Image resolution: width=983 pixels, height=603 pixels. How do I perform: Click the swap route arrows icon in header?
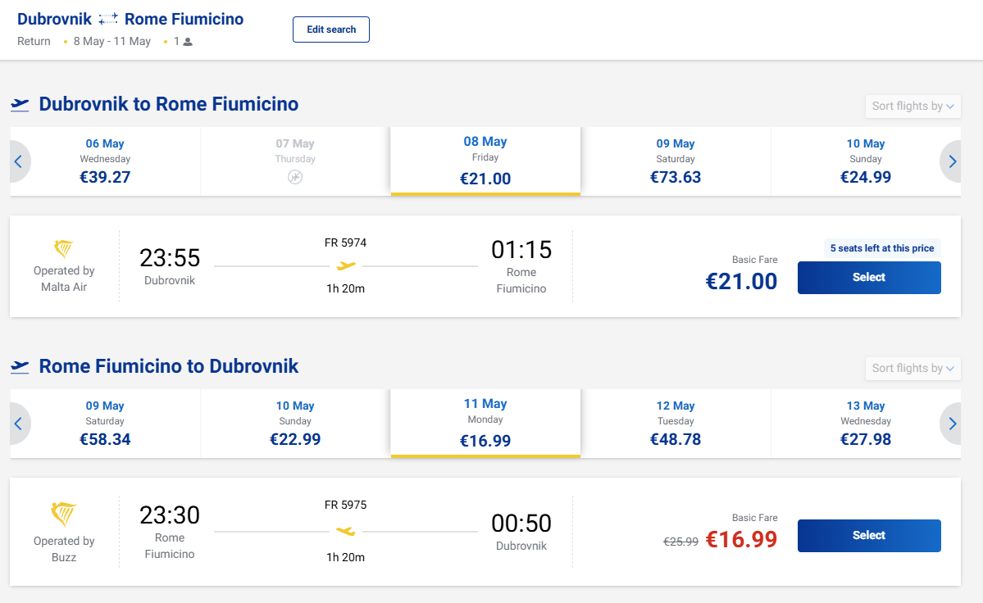(108, 19)
